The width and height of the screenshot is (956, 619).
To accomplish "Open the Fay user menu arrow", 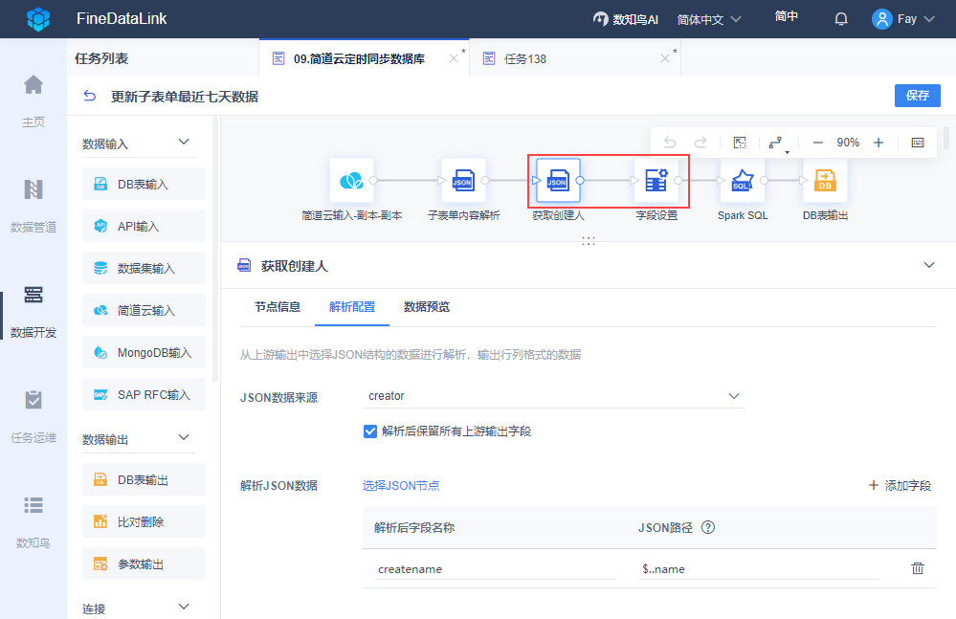I will point(929,19).
